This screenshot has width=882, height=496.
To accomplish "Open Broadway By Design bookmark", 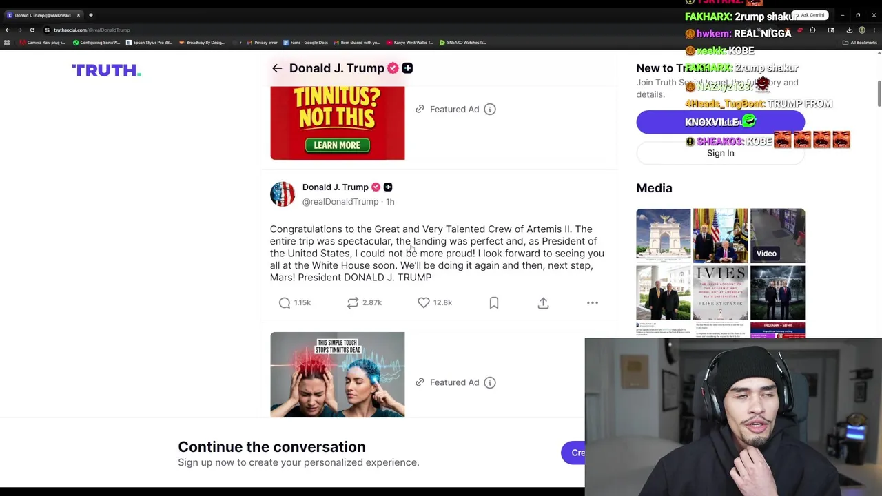I will 202,43.
